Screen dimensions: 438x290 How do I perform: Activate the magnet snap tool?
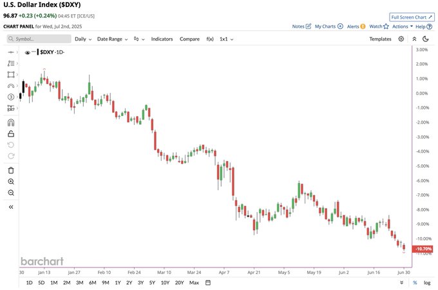click(11, 122)
